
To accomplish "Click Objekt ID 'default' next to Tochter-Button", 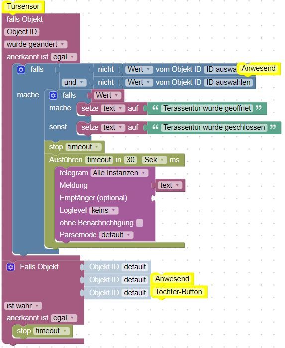I will point(135,293).
